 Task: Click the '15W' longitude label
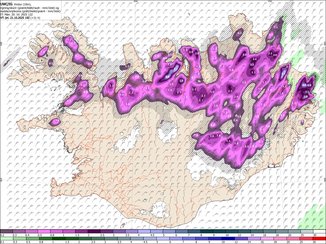[x=270, y=1]
